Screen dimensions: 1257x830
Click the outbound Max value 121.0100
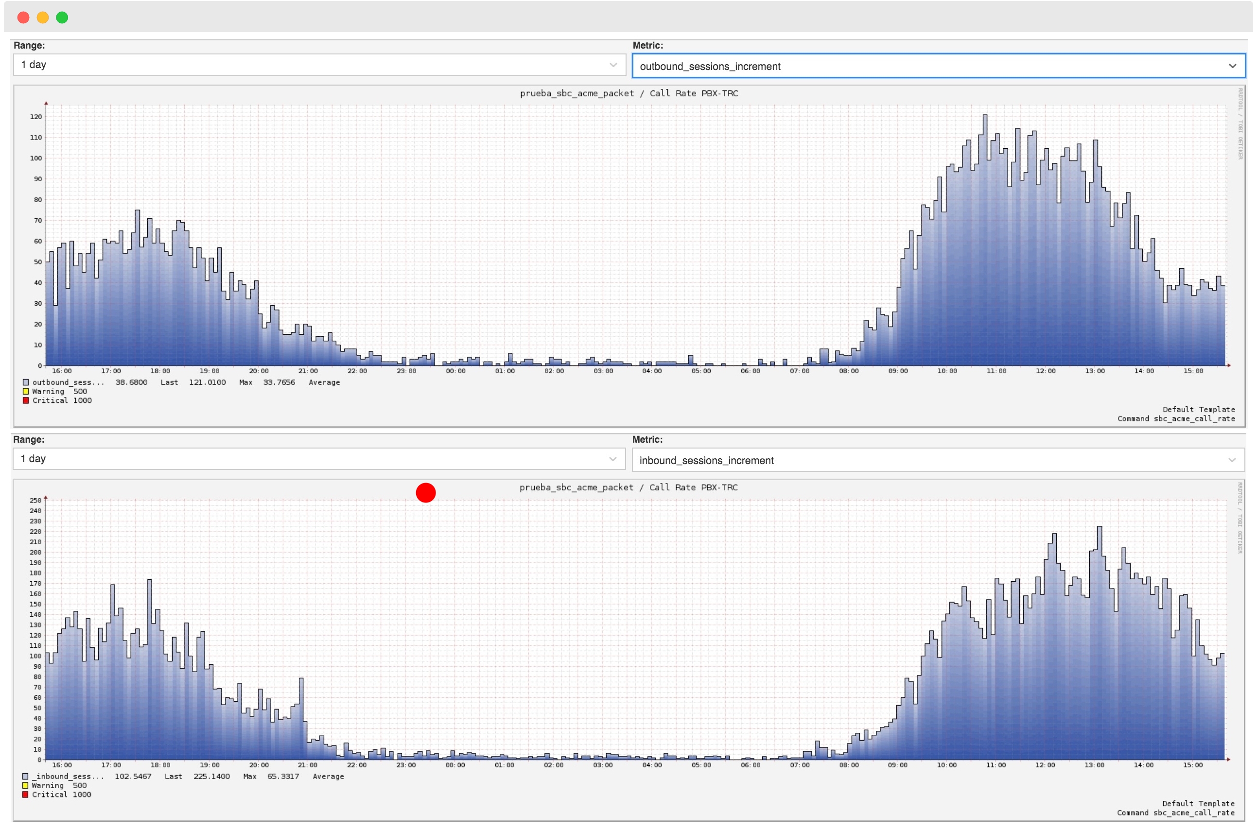click(x=207, y=382)
